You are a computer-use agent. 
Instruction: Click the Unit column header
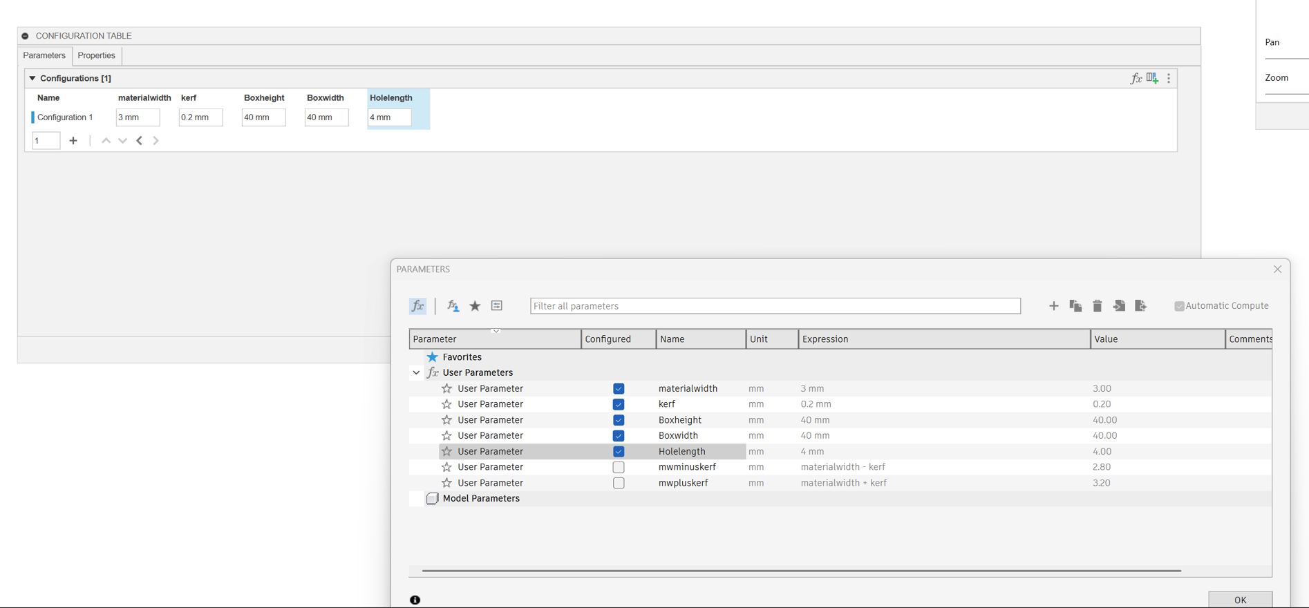(x=772, y=339)
